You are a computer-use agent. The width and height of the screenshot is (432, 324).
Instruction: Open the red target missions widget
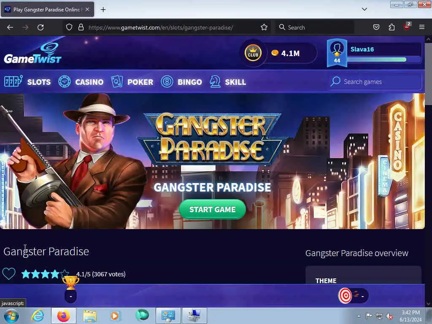click(345, 296)
